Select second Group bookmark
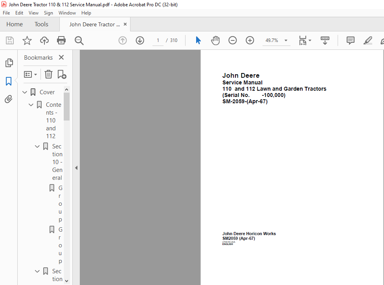The image size is (384, 285). coord(60,245)
